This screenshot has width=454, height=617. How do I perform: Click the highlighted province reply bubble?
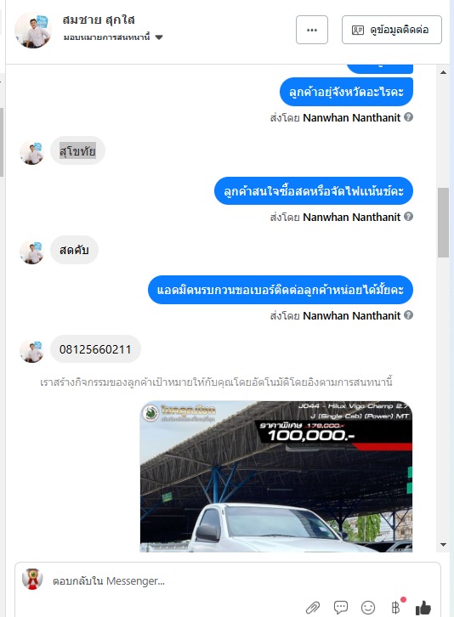point(77,150)
